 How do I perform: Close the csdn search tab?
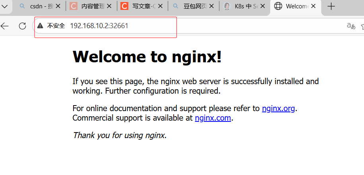click(x=58, y=6)
